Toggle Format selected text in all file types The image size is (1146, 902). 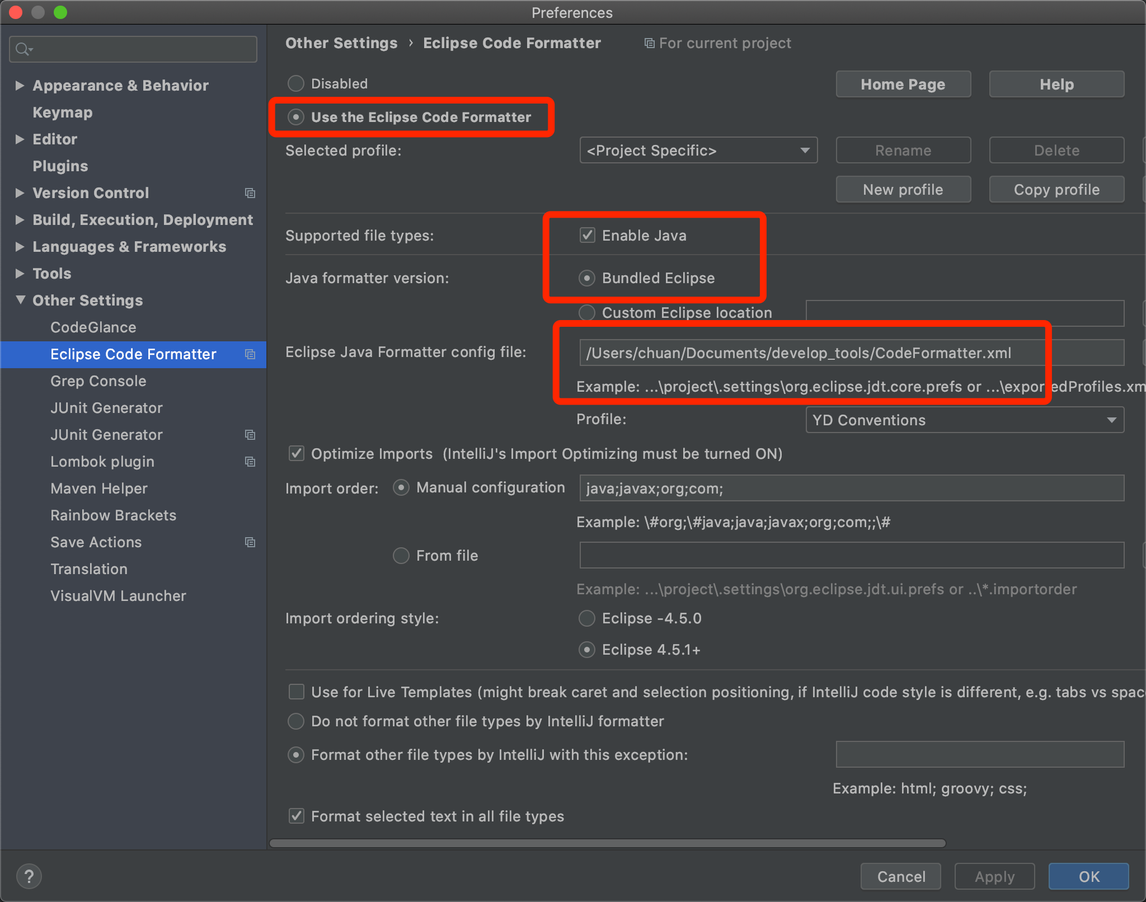(297, 816)
